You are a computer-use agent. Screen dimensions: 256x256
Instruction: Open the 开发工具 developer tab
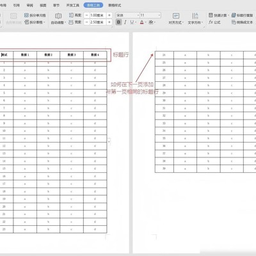pyautogui.click(x=73, y=5)
